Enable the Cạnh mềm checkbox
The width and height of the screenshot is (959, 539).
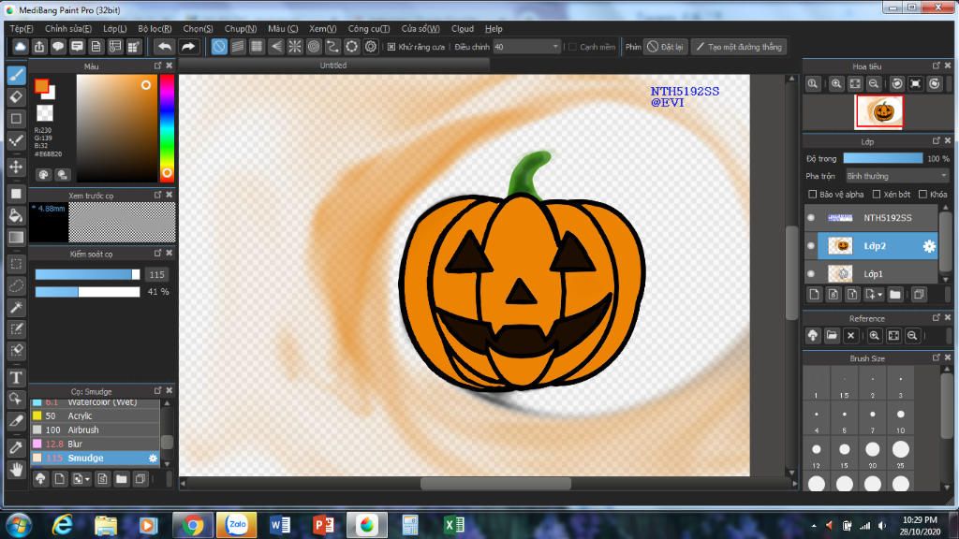(572, 47)
